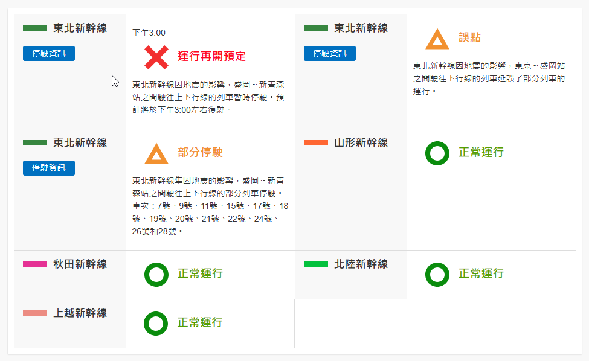Viewport: 589px width, 361px height.
Task: Select the 秋田新幹線 line name
Action: pyautogui.click(x=80, y=264)
